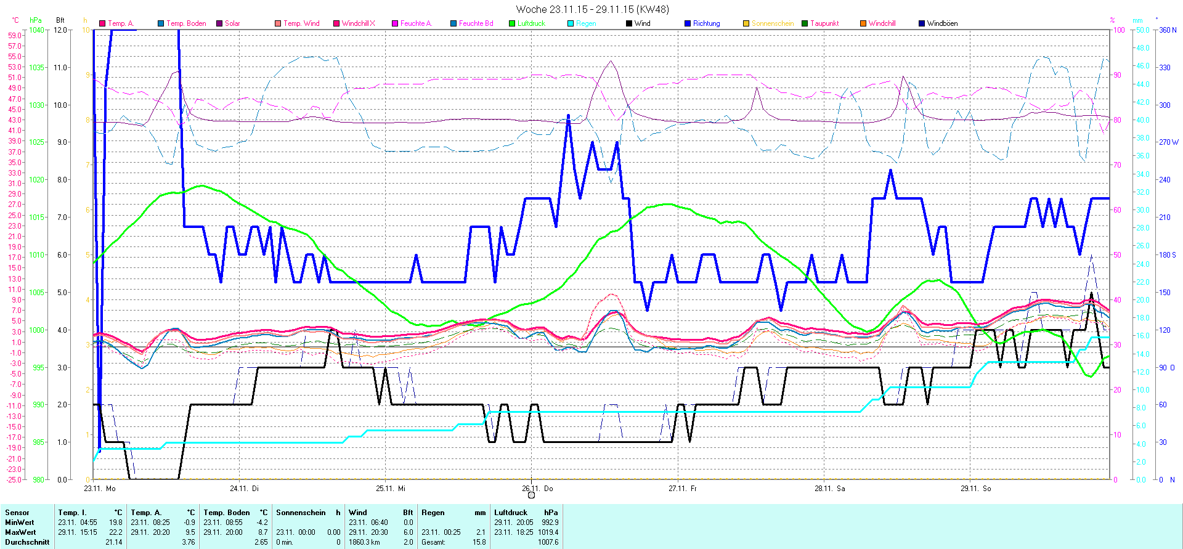Click the yellow Sonnenschein legend square
The image size is (1183, 549).
pyautogui.click(x=746, y=23)
